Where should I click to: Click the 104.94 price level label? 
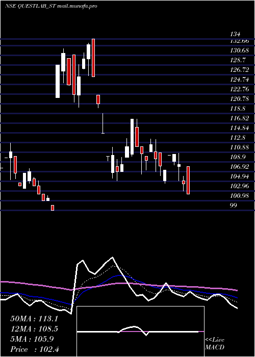(x=240, y=176)
